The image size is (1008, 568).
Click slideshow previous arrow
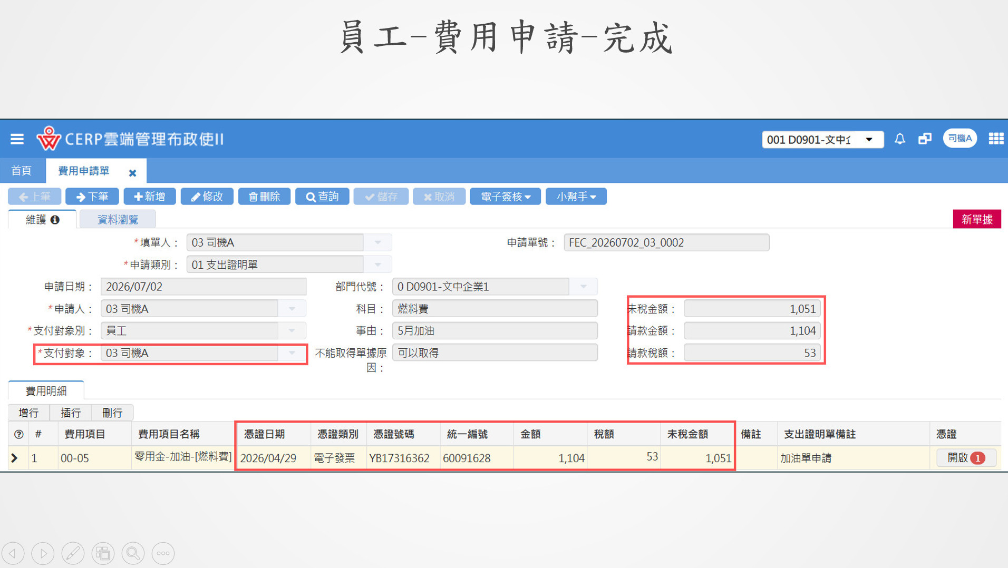click(x=13, y=553)
